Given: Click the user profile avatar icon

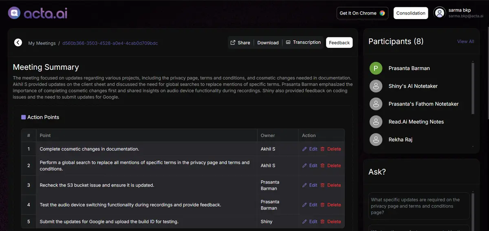Looking at the screenshot, I should 440,13.
